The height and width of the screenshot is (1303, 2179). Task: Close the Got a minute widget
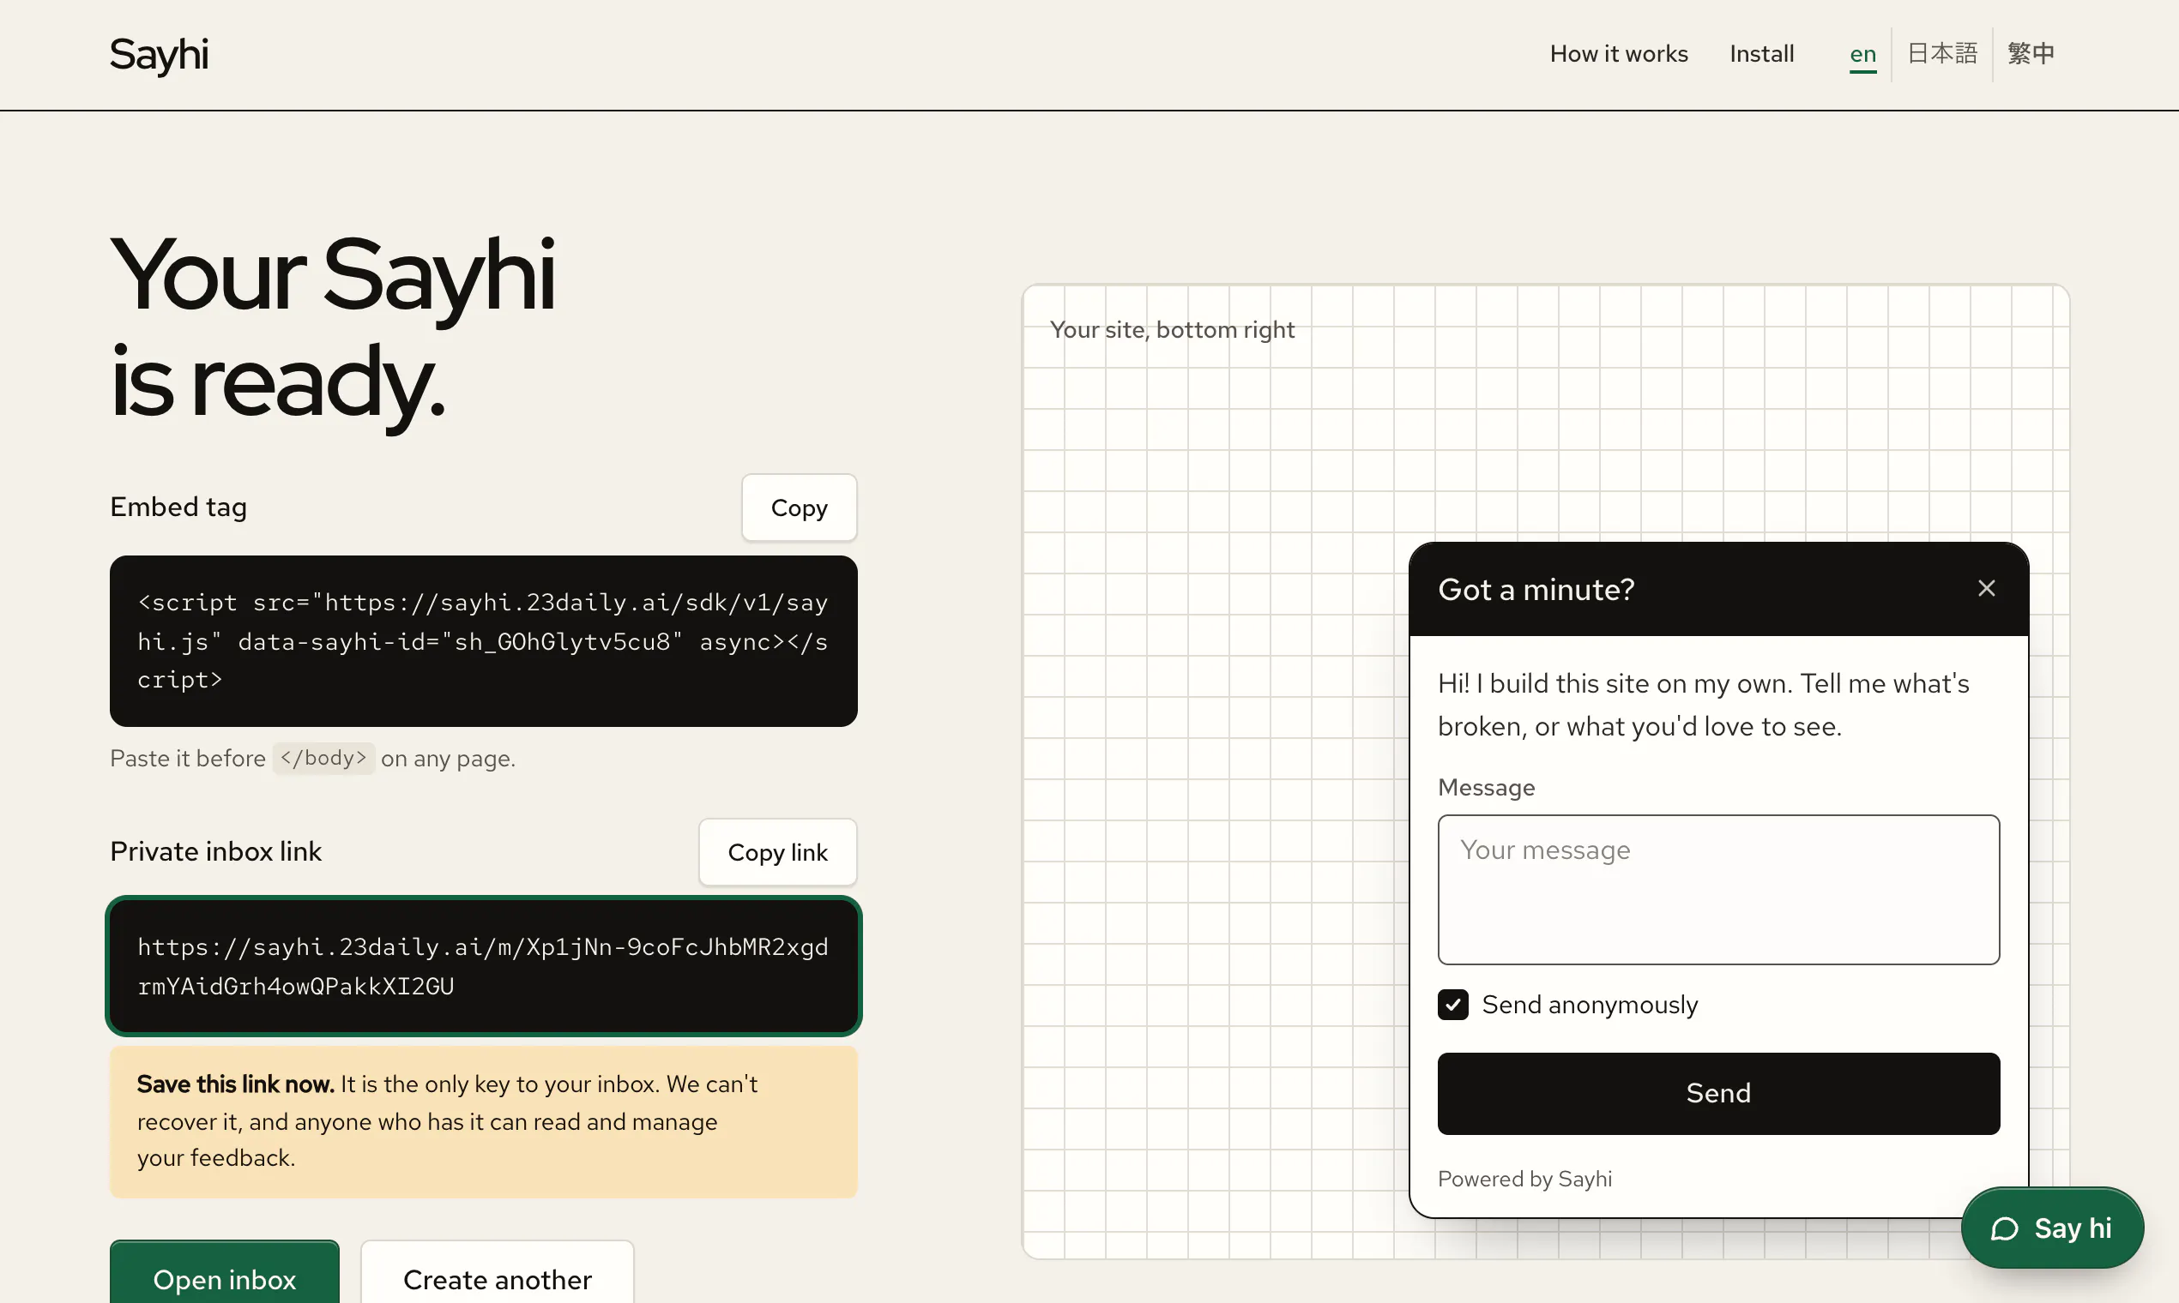1986,588
